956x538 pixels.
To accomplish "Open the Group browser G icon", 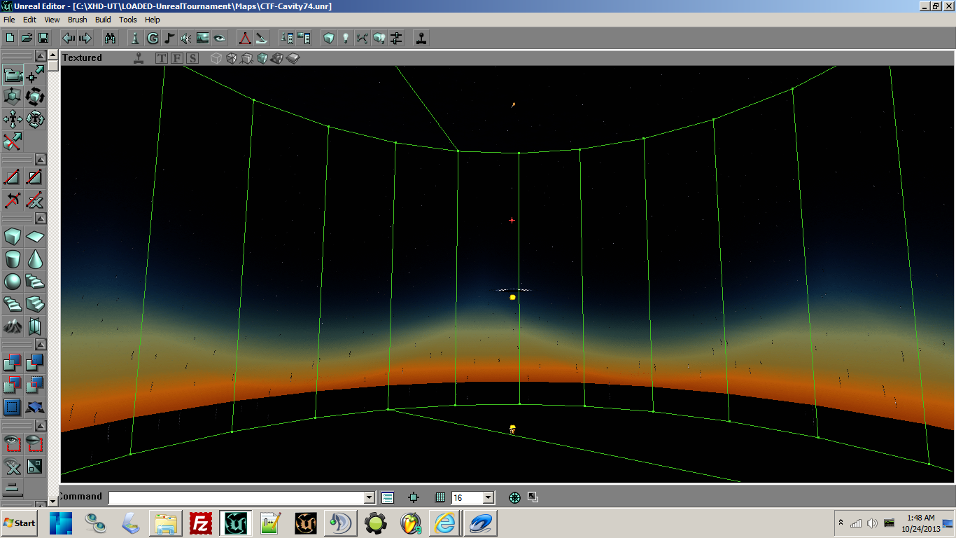I will coord(153,38).
